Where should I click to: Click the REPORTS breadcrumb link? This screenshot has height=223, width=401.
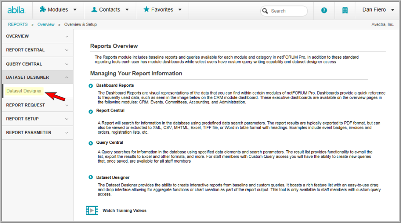(x=17, y=24)
